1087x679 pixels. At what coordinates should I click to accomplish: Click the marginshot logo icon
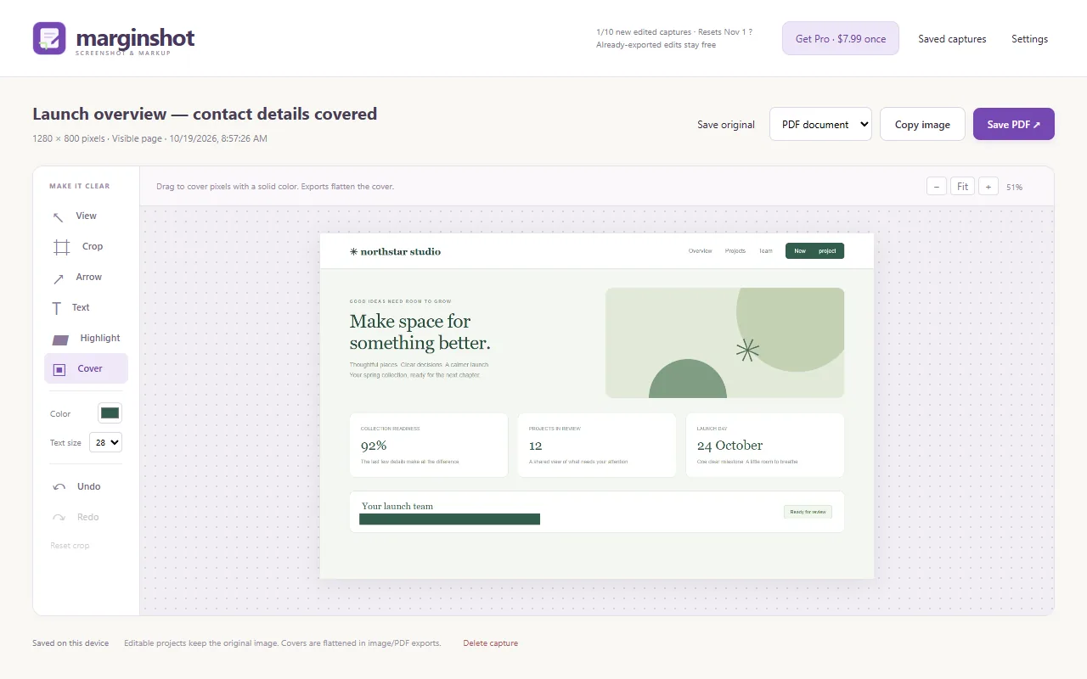click(x=49, y=38)
